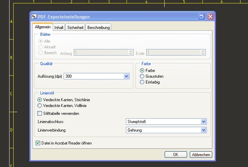Viewport: 248px width, 167px height.
Task: Open the Inhalt tab
Action: [x=59, y=27]
